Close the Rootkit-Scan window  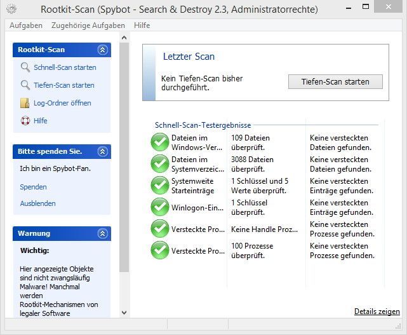pos(389,6)
